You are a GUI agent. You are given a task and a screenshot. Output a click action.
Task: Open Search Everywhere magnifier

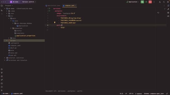point(164,2)
